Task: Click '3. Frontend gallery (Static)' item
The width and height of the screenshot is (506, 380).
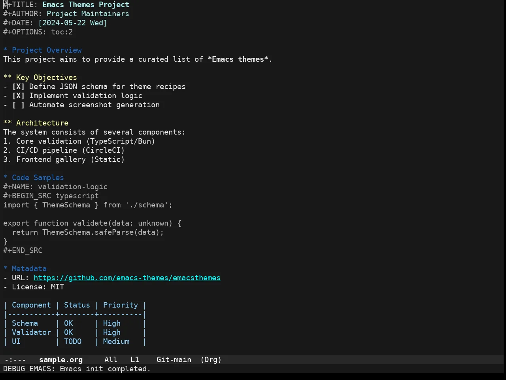Action: point(64,160)
